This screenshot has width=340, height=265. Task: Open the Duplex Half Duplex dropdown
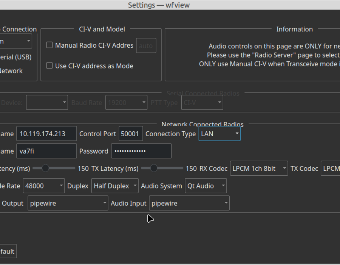[x=115, y=186]
